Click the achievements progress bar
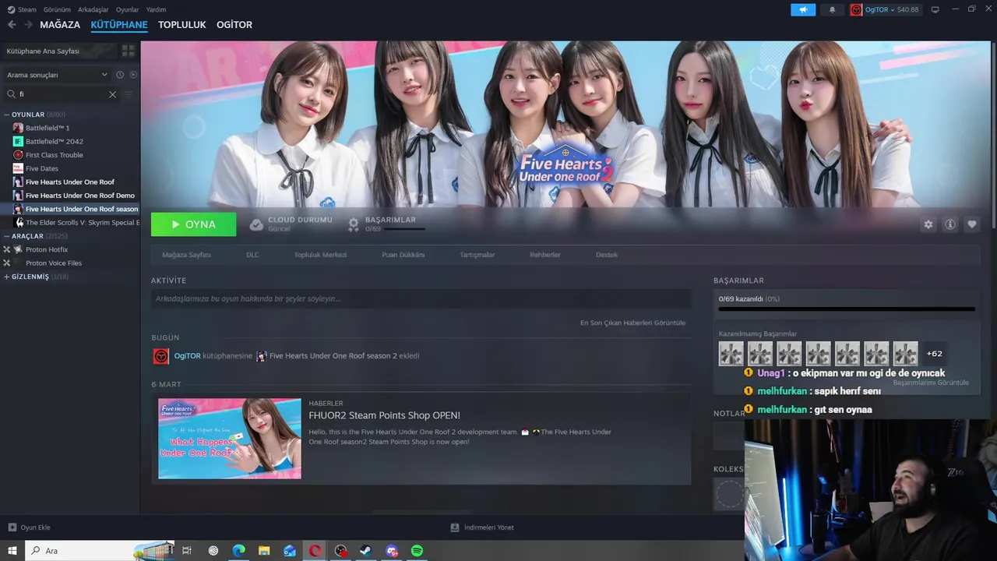The width and height of the screenshot is (997, 561). click(847, 309)
